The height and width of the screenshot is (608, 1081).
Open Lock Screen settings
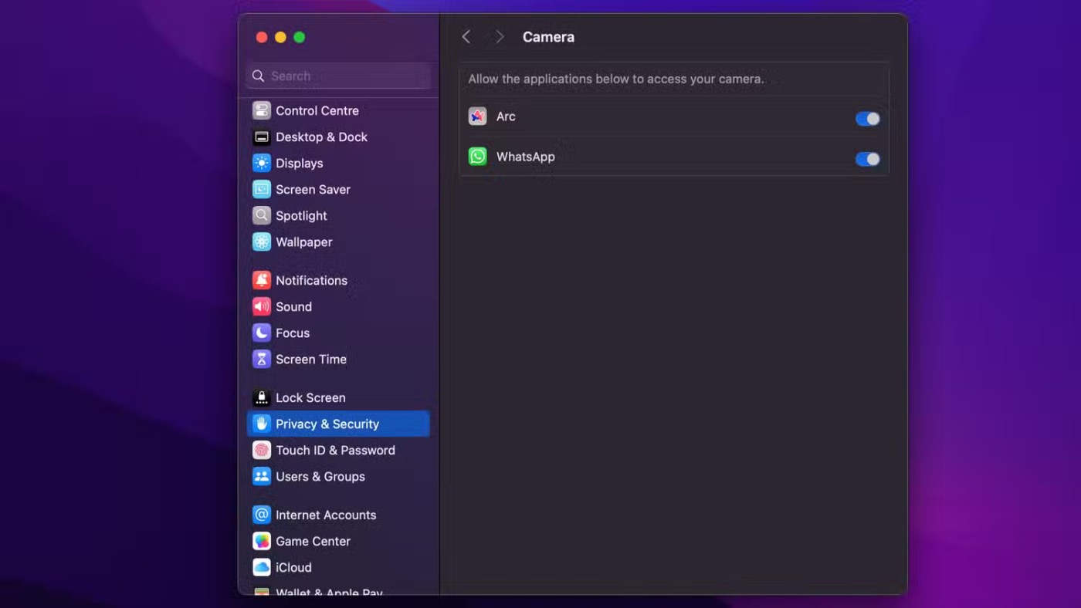click(310, 397)
